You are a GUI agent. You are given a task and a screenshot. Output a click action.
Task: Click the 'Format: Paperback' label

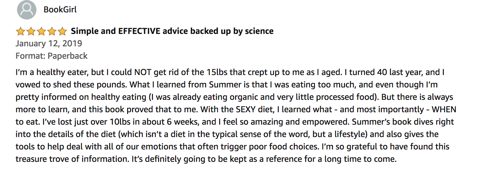(52, 56)
